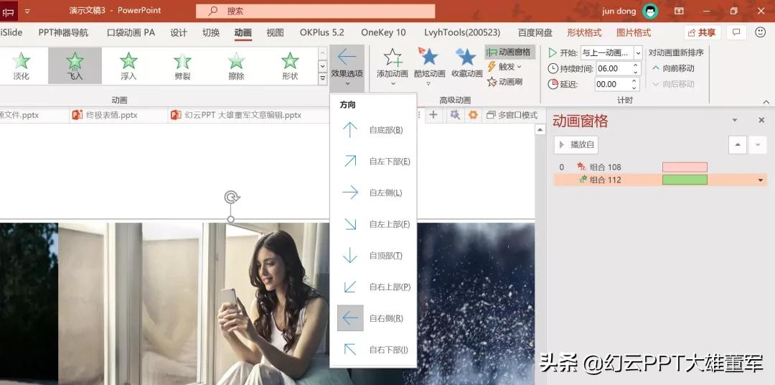The height and width of the screenshot is (385, 775).
Task: Switch to 幻云PPT 大雄董军文章编辑.pptx tab
Action: 236,116
